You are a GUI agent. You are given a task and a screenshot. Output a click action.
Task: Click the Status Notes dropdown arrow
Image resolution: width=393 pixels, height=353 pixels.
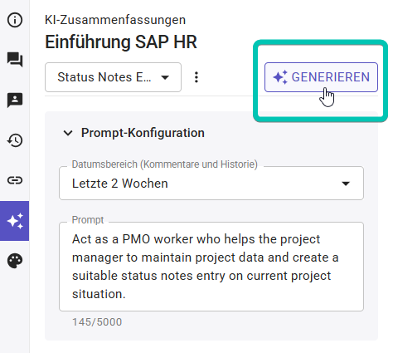pyautogui.click(x=165, y=77)
